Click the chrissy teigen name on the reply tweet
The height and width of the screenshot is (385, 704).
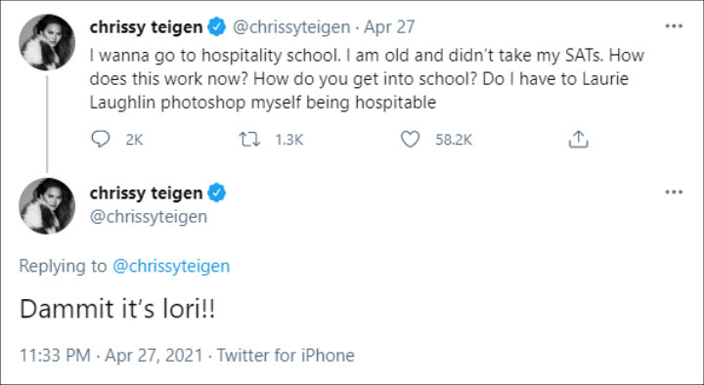(x=146, y=193)
